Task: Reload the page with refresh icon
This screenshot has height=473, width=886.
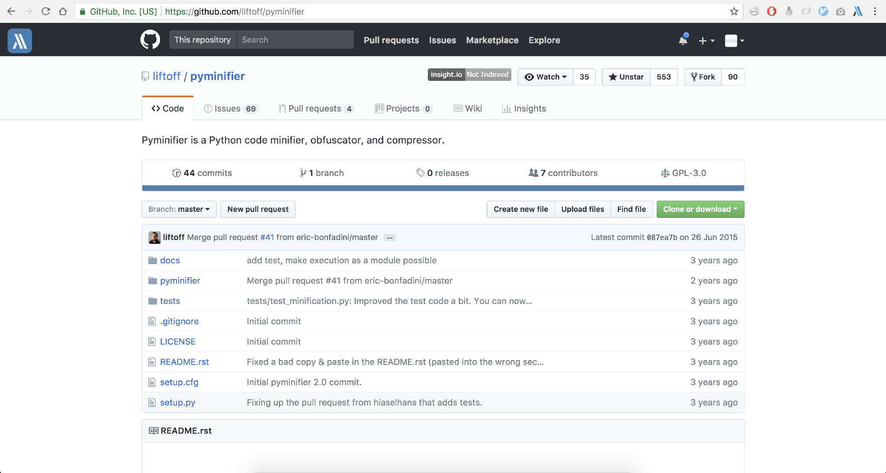Action: click(x=45, y=12)
